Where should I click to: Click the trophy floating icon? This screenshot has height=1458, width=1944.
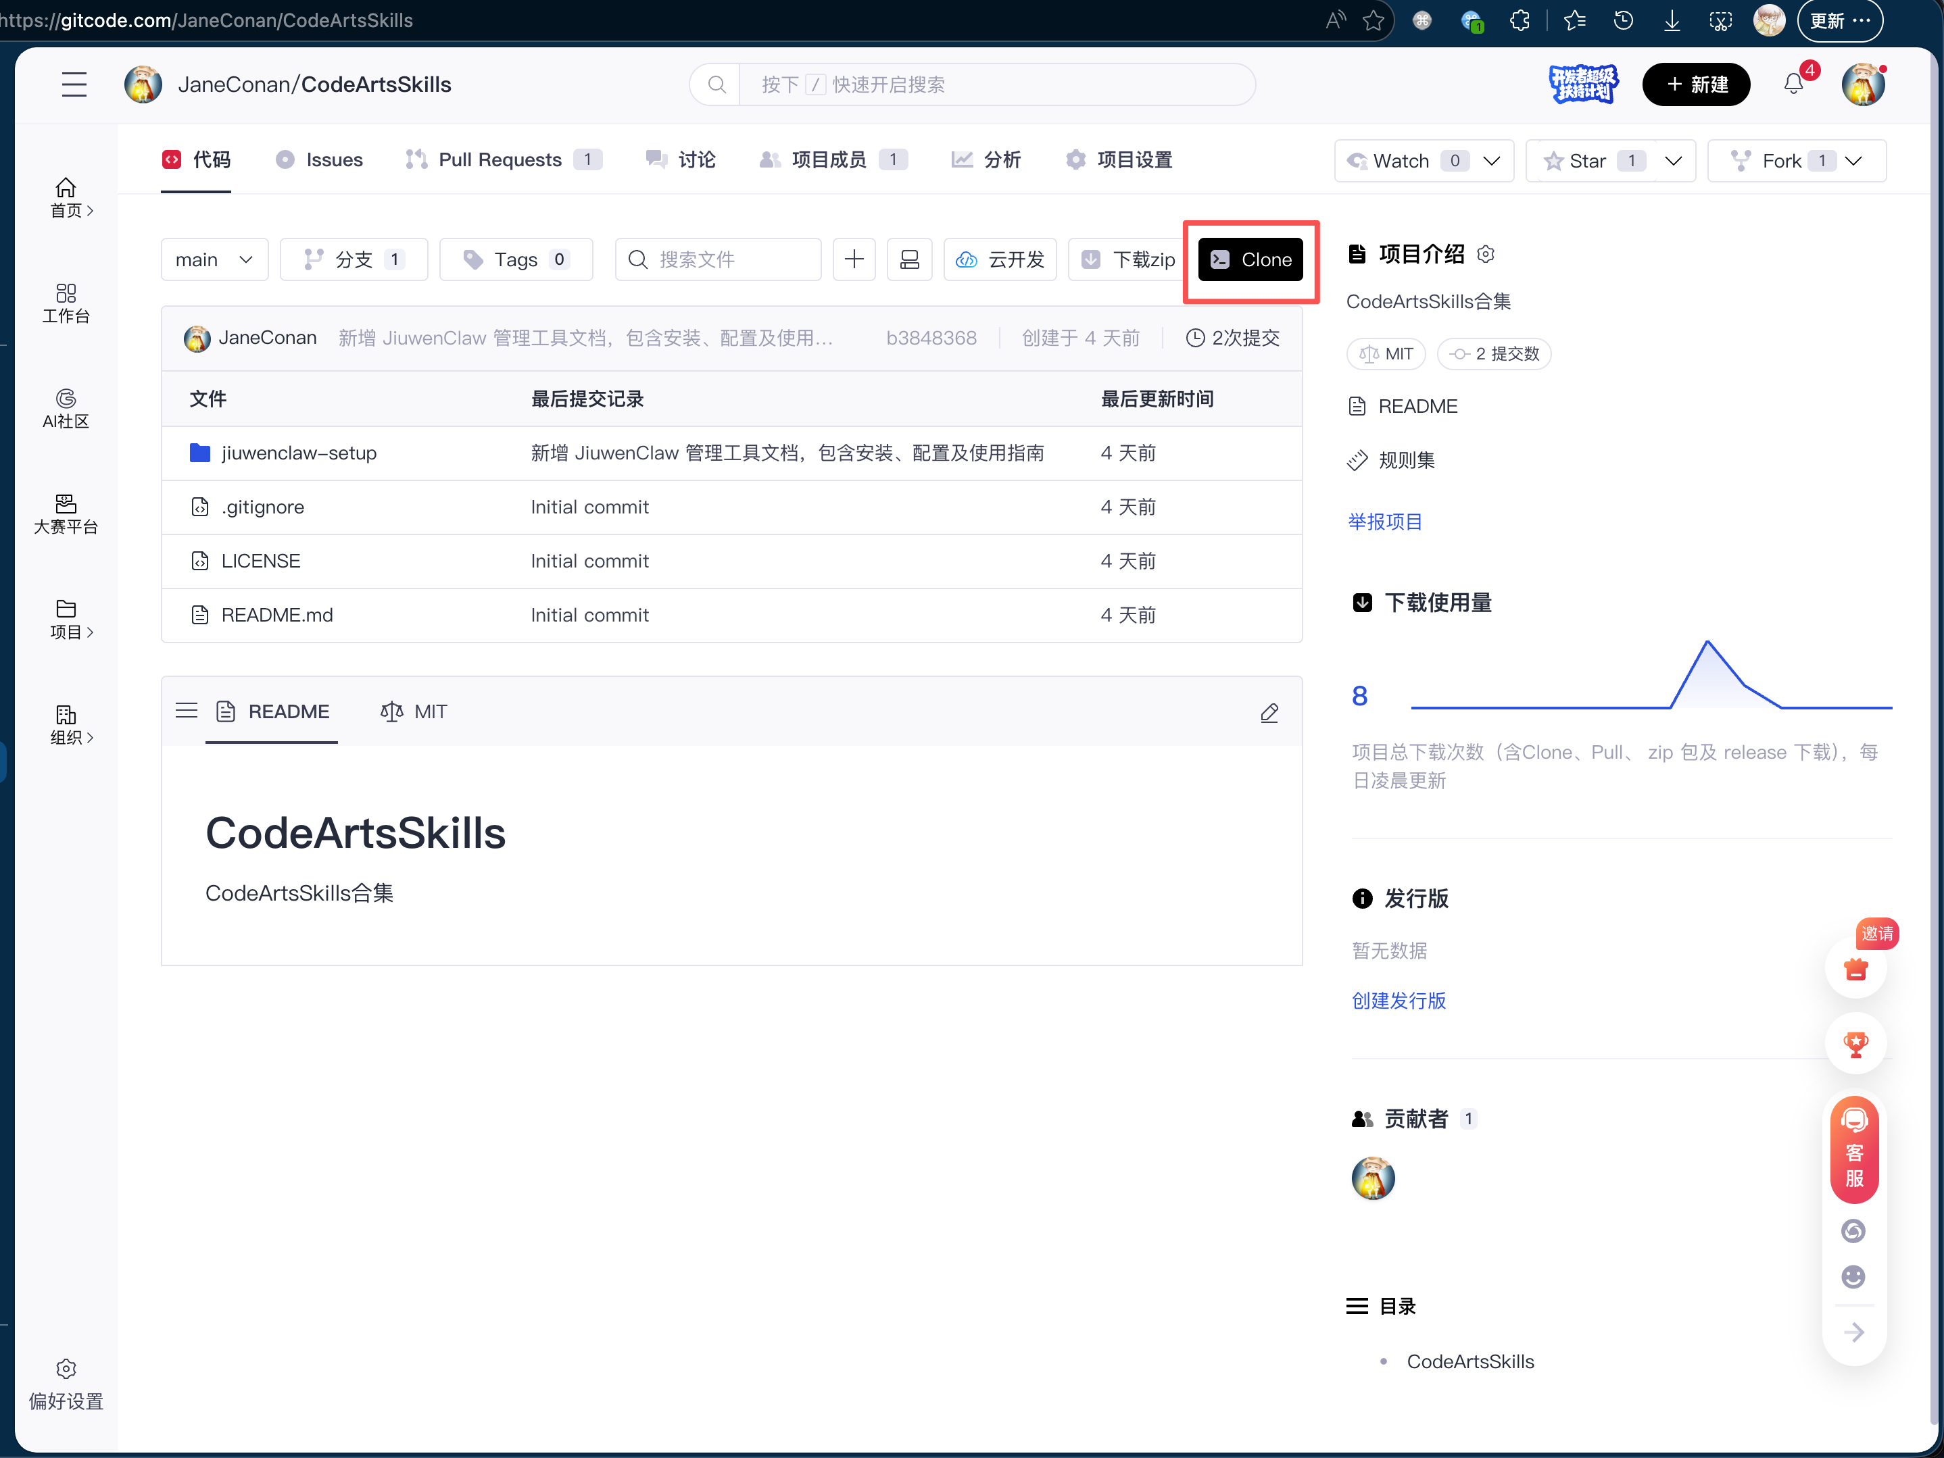1856,1045
